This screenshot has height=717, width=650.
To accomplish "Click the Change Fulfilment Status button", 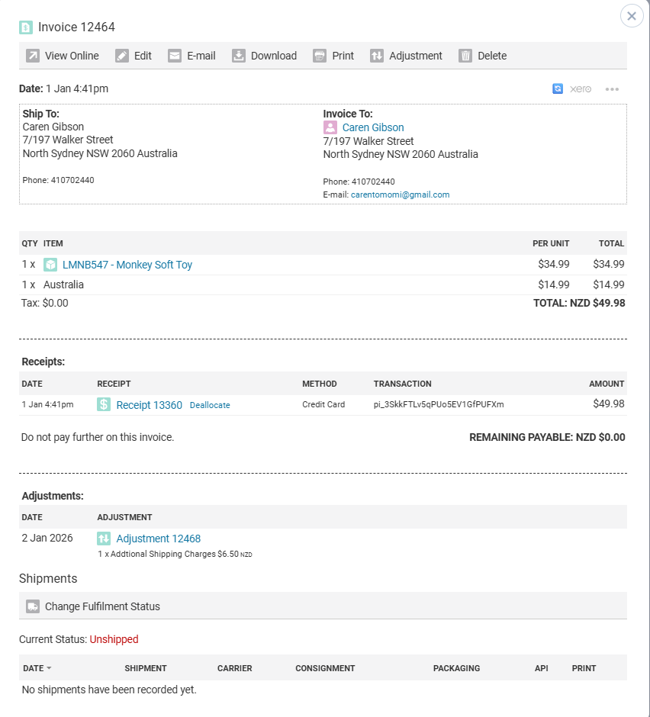I will click(102, 606).
